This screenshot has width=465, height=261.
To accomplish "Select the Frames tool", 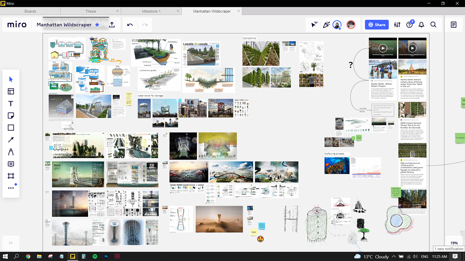I will (11, 176).
